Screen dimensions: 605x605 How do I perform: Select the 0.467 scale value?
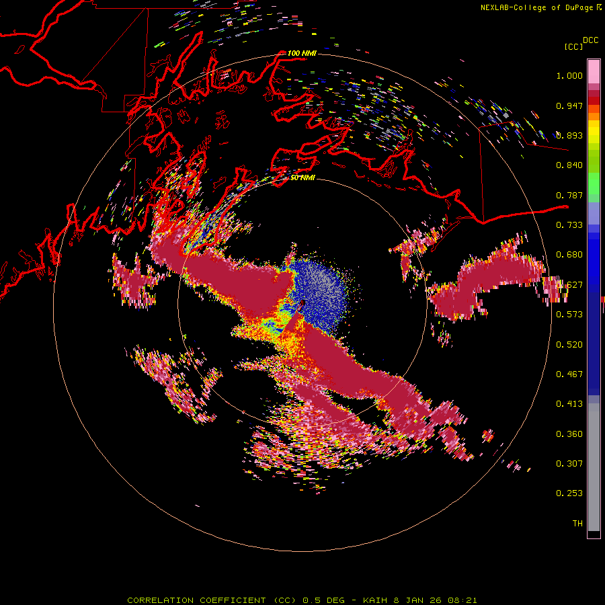569,374
